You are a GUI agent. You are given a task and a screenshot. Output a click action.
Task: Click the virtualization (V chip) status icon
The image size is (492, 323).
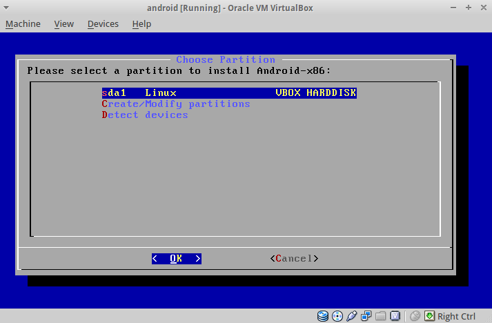pos(395,316)
